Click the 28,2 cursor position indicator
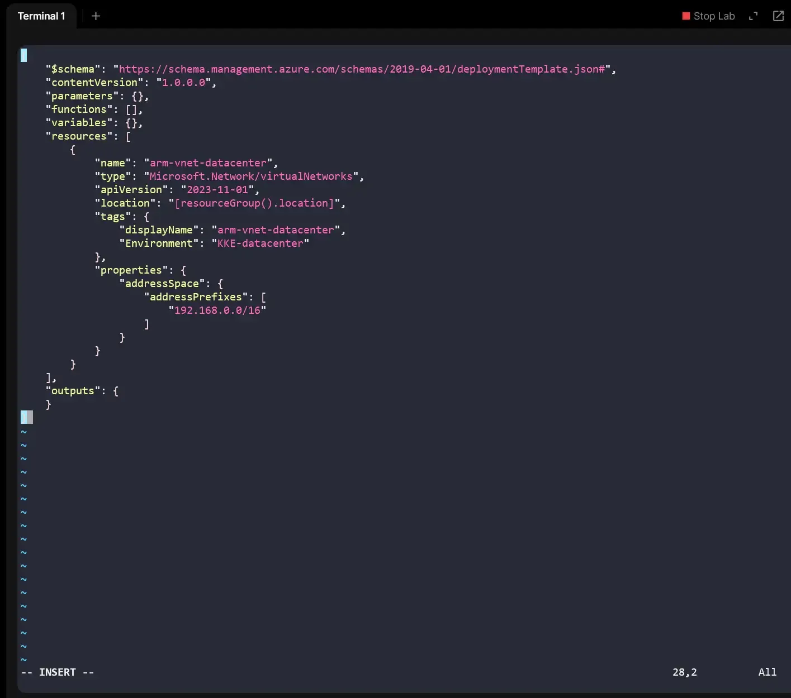Image resolution: width=791 pixels, height=698 pixels. (x=684, y=672)
